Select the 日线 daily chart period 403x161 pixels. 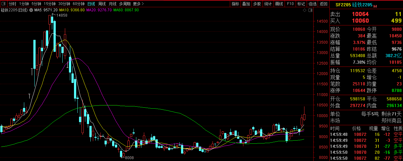click(x=91, y=4)
